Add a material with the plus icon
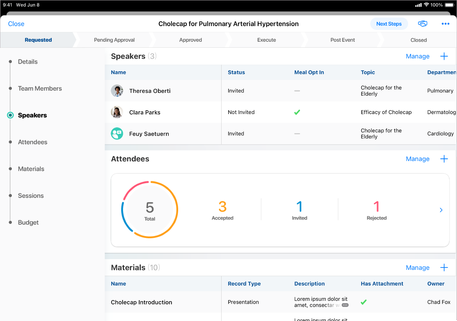 click(444, 267)
